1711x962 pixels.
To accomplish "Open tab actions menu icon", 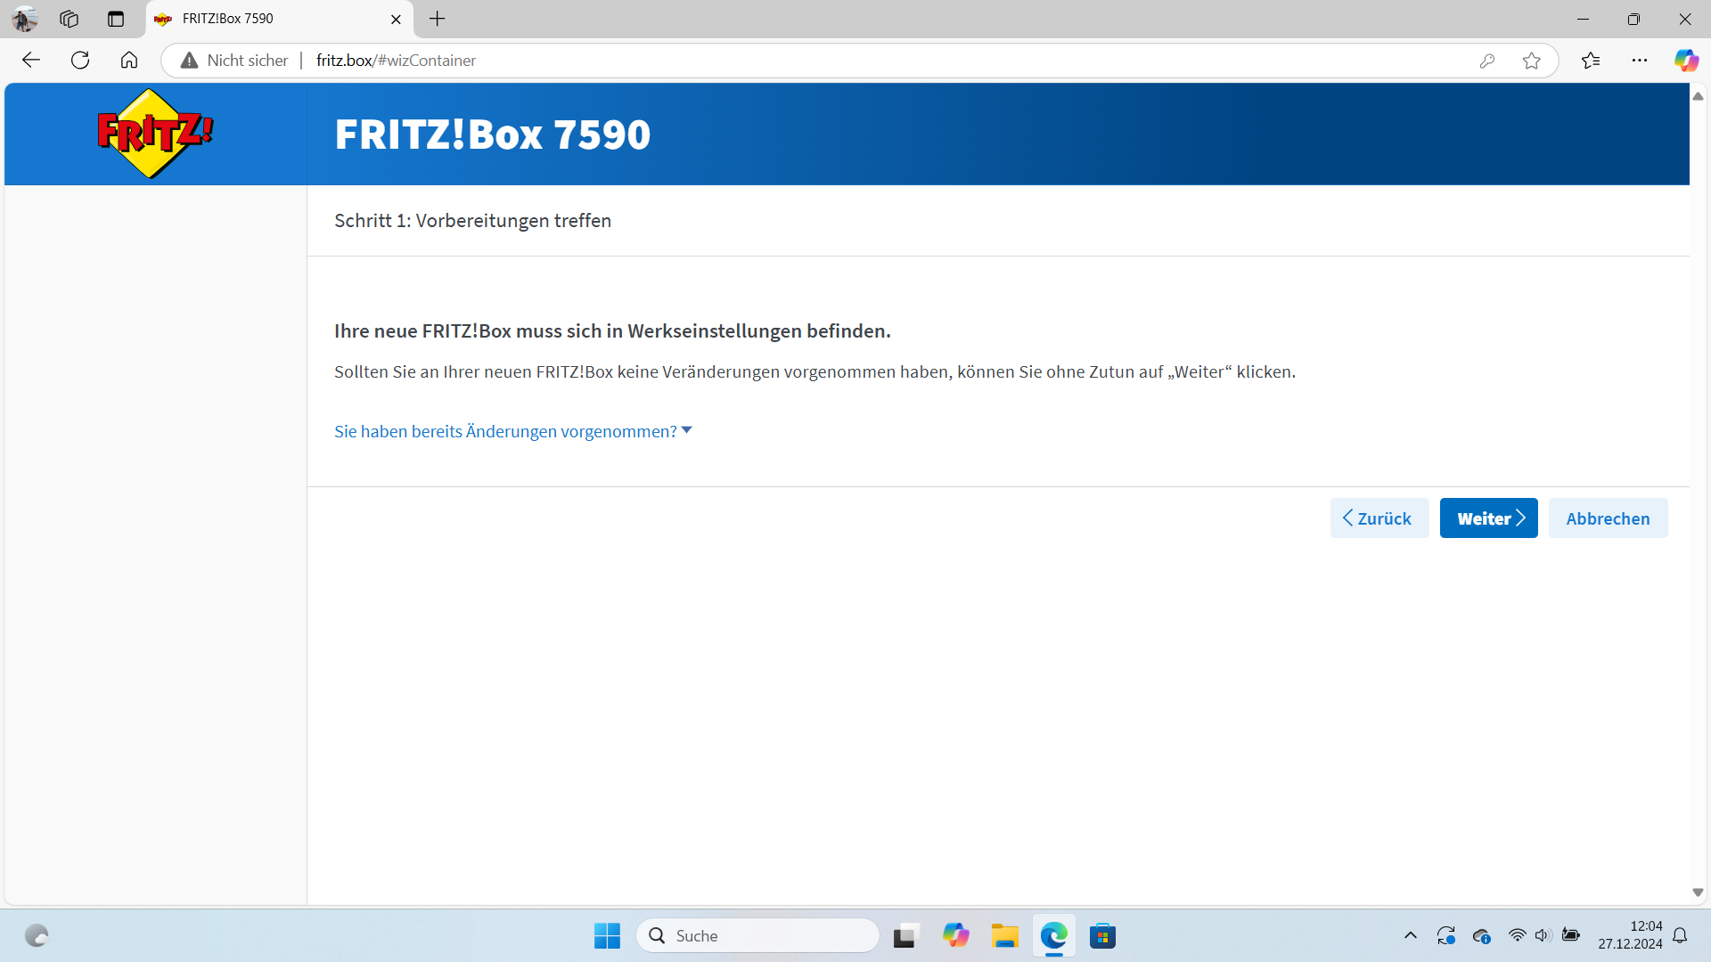I will 116,19.
